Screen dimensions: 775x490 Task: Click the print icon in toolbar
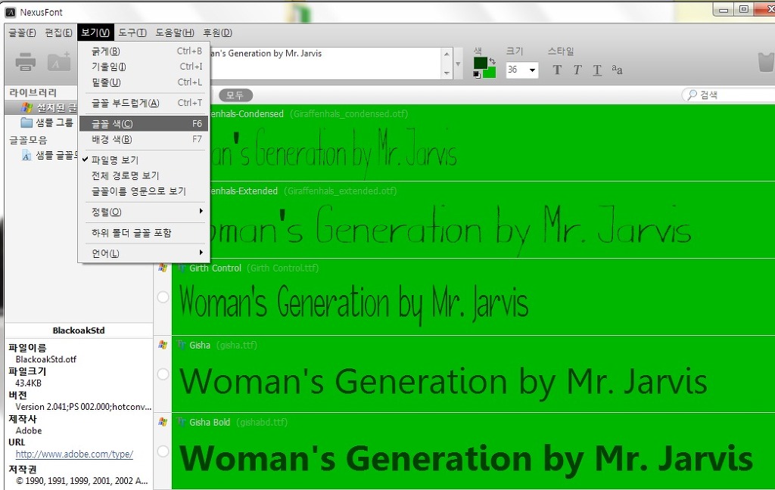coord(25,62)
